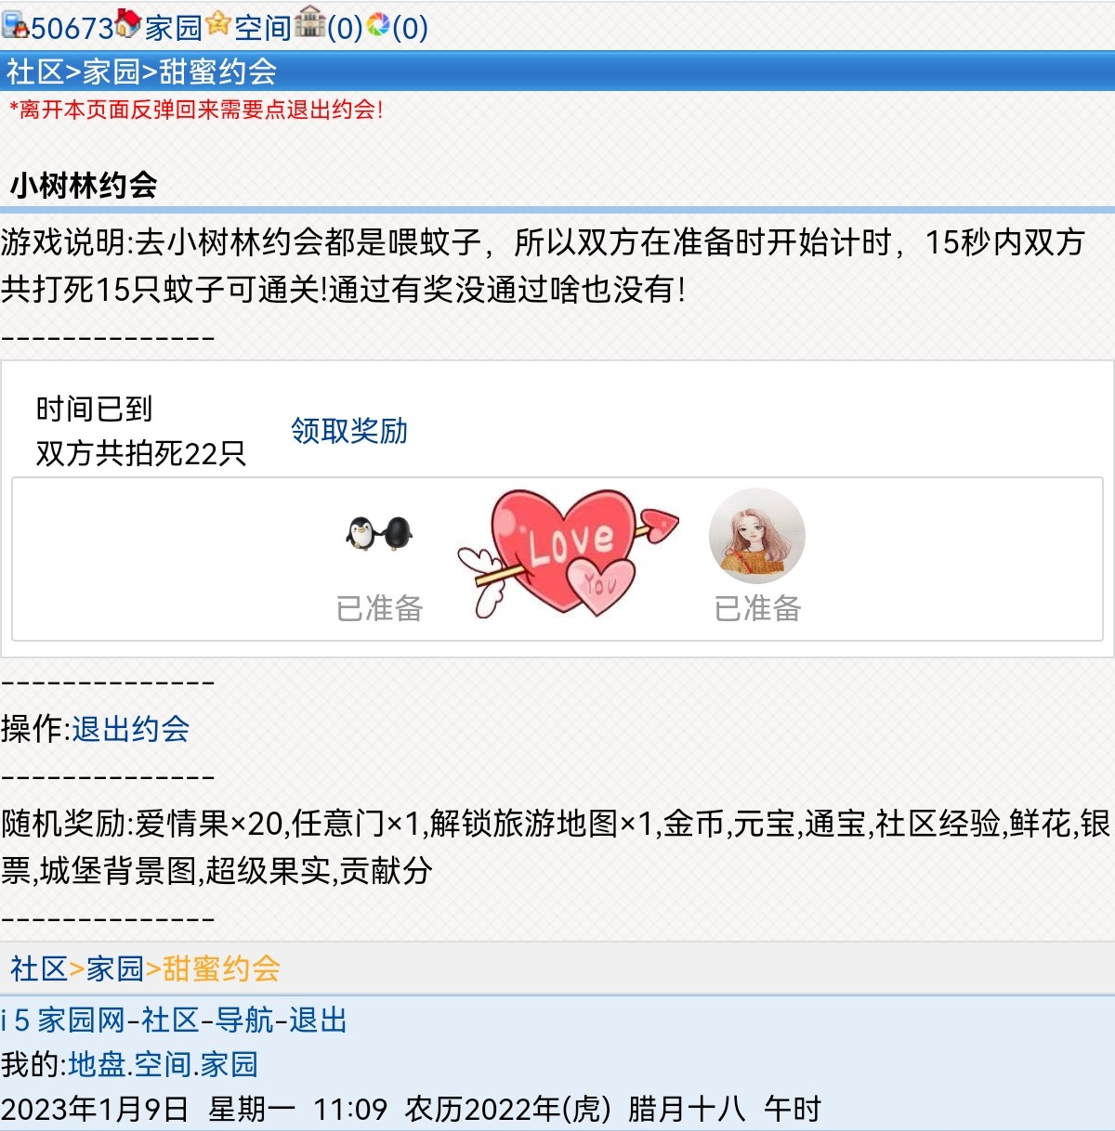
Task: Open 甜蜜约会 in the bottom breadcrumb
Action: click(x=221, y=968)
